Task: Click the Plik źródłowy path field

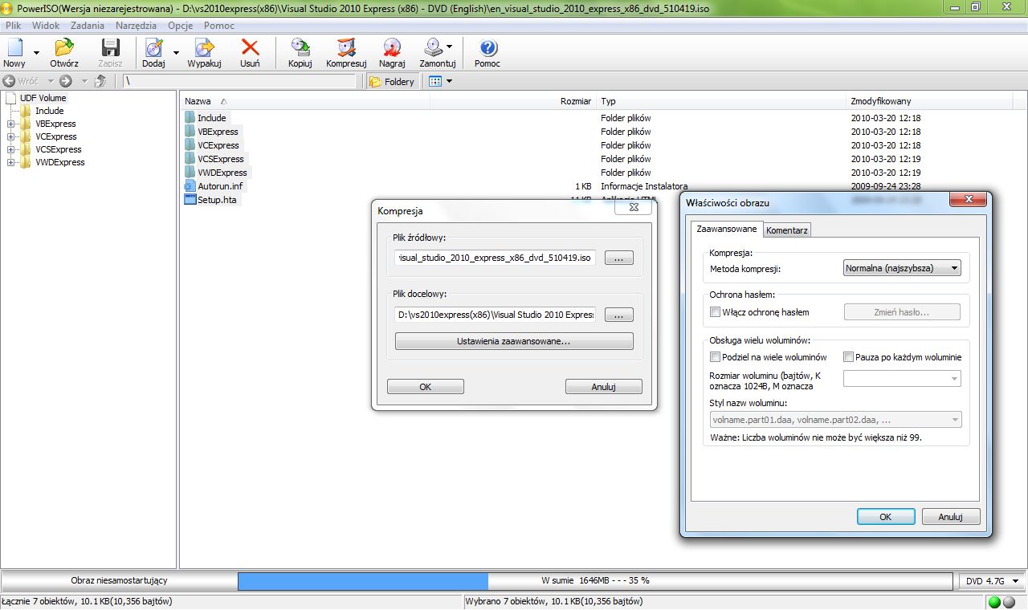Action: (496, 258)
